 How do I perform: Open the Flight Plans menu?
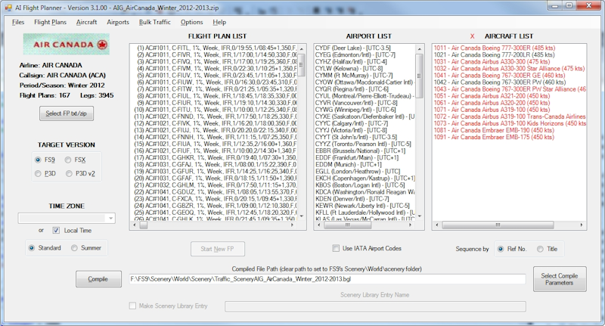click(50, 22)
